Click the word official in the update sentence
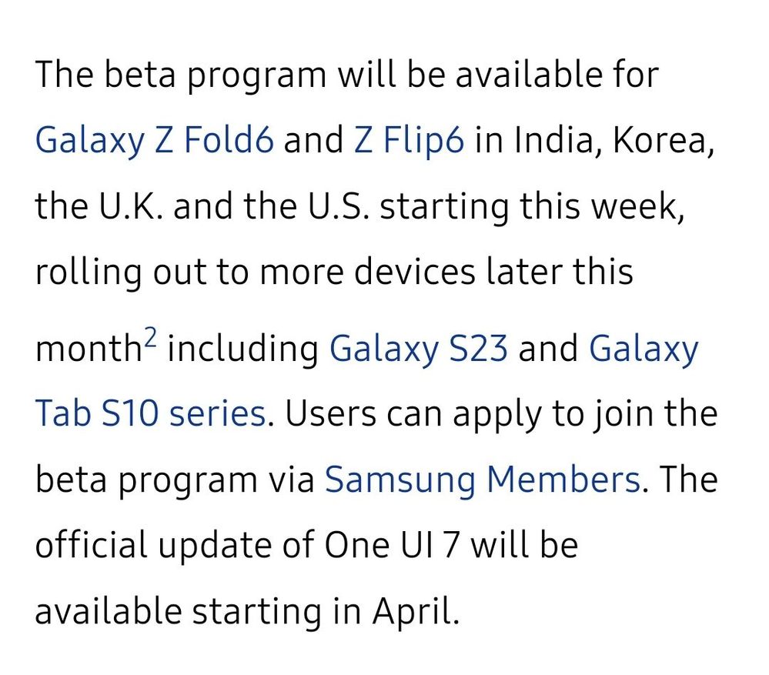 (x=92, y=545)
